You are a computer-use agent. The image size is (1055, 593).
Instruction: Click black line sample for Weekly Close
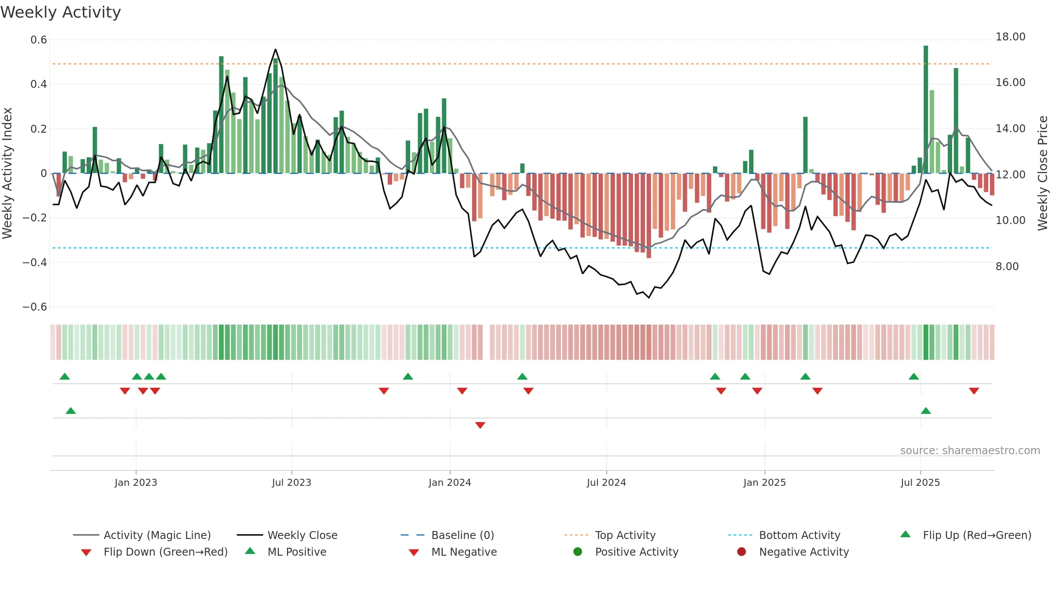[250, 535]
